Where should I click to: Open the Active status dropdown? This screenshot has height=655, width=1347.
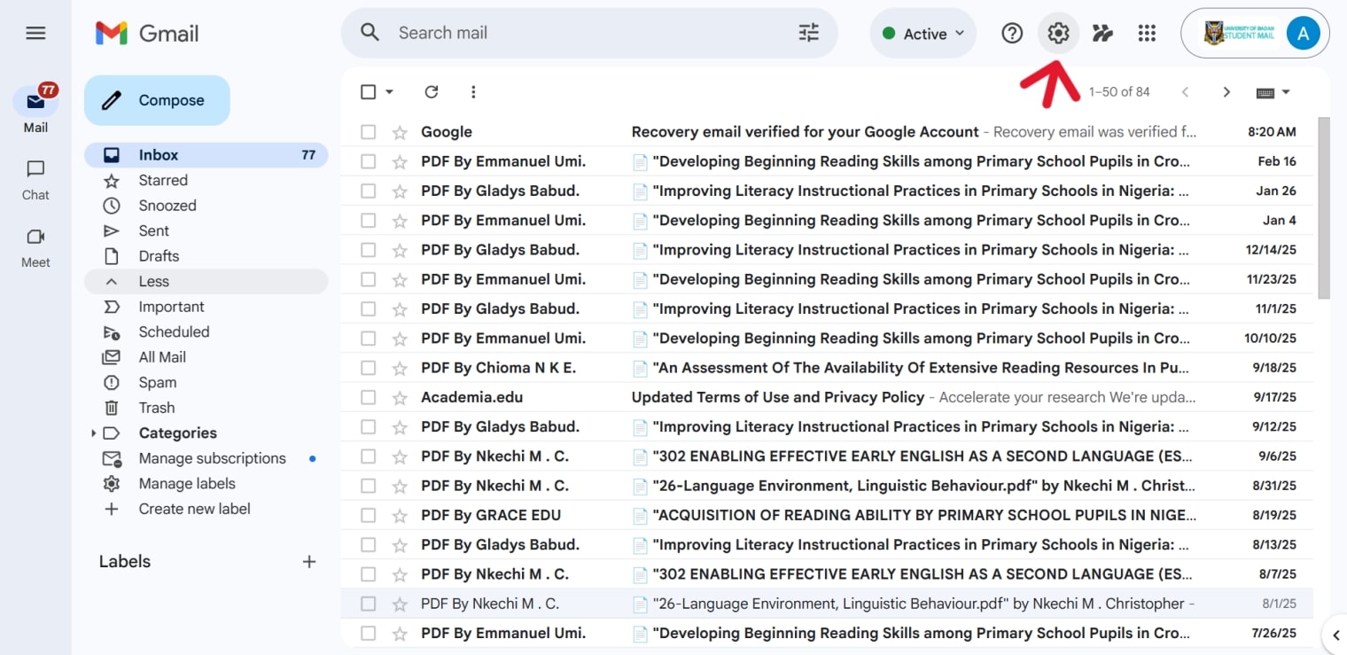pos(923,33)
